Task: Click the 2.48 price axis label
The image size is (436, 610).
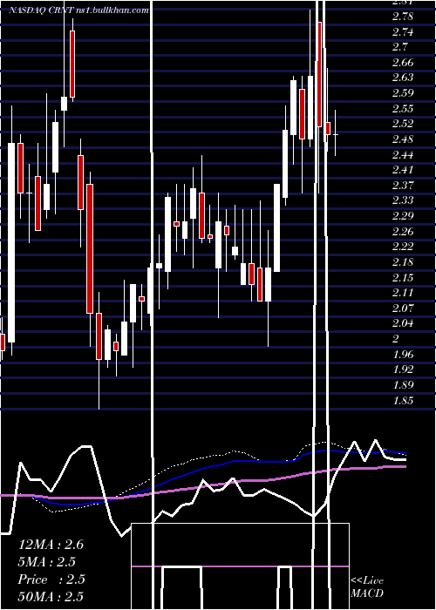Action: tap(403, 139)
